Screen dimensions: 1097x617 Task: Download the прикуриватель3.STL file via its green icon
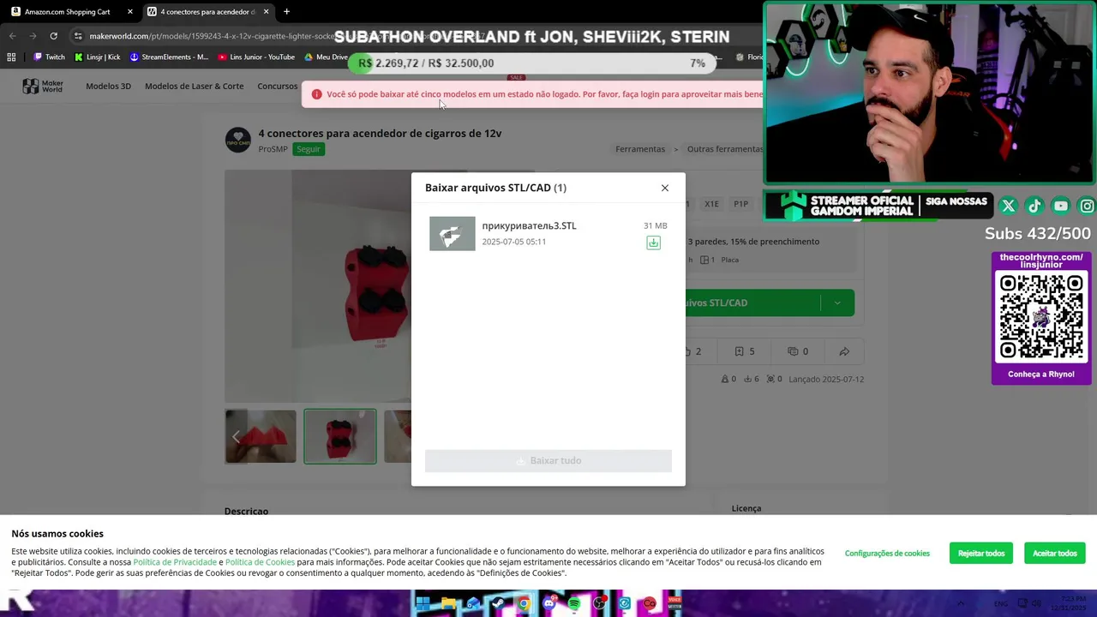click(653, 243)
